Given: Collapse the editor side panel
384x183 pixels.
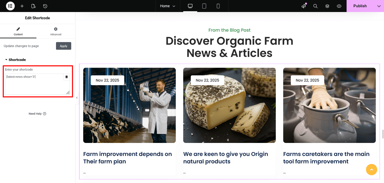Looking at the screenshot, I should (77, 98).
